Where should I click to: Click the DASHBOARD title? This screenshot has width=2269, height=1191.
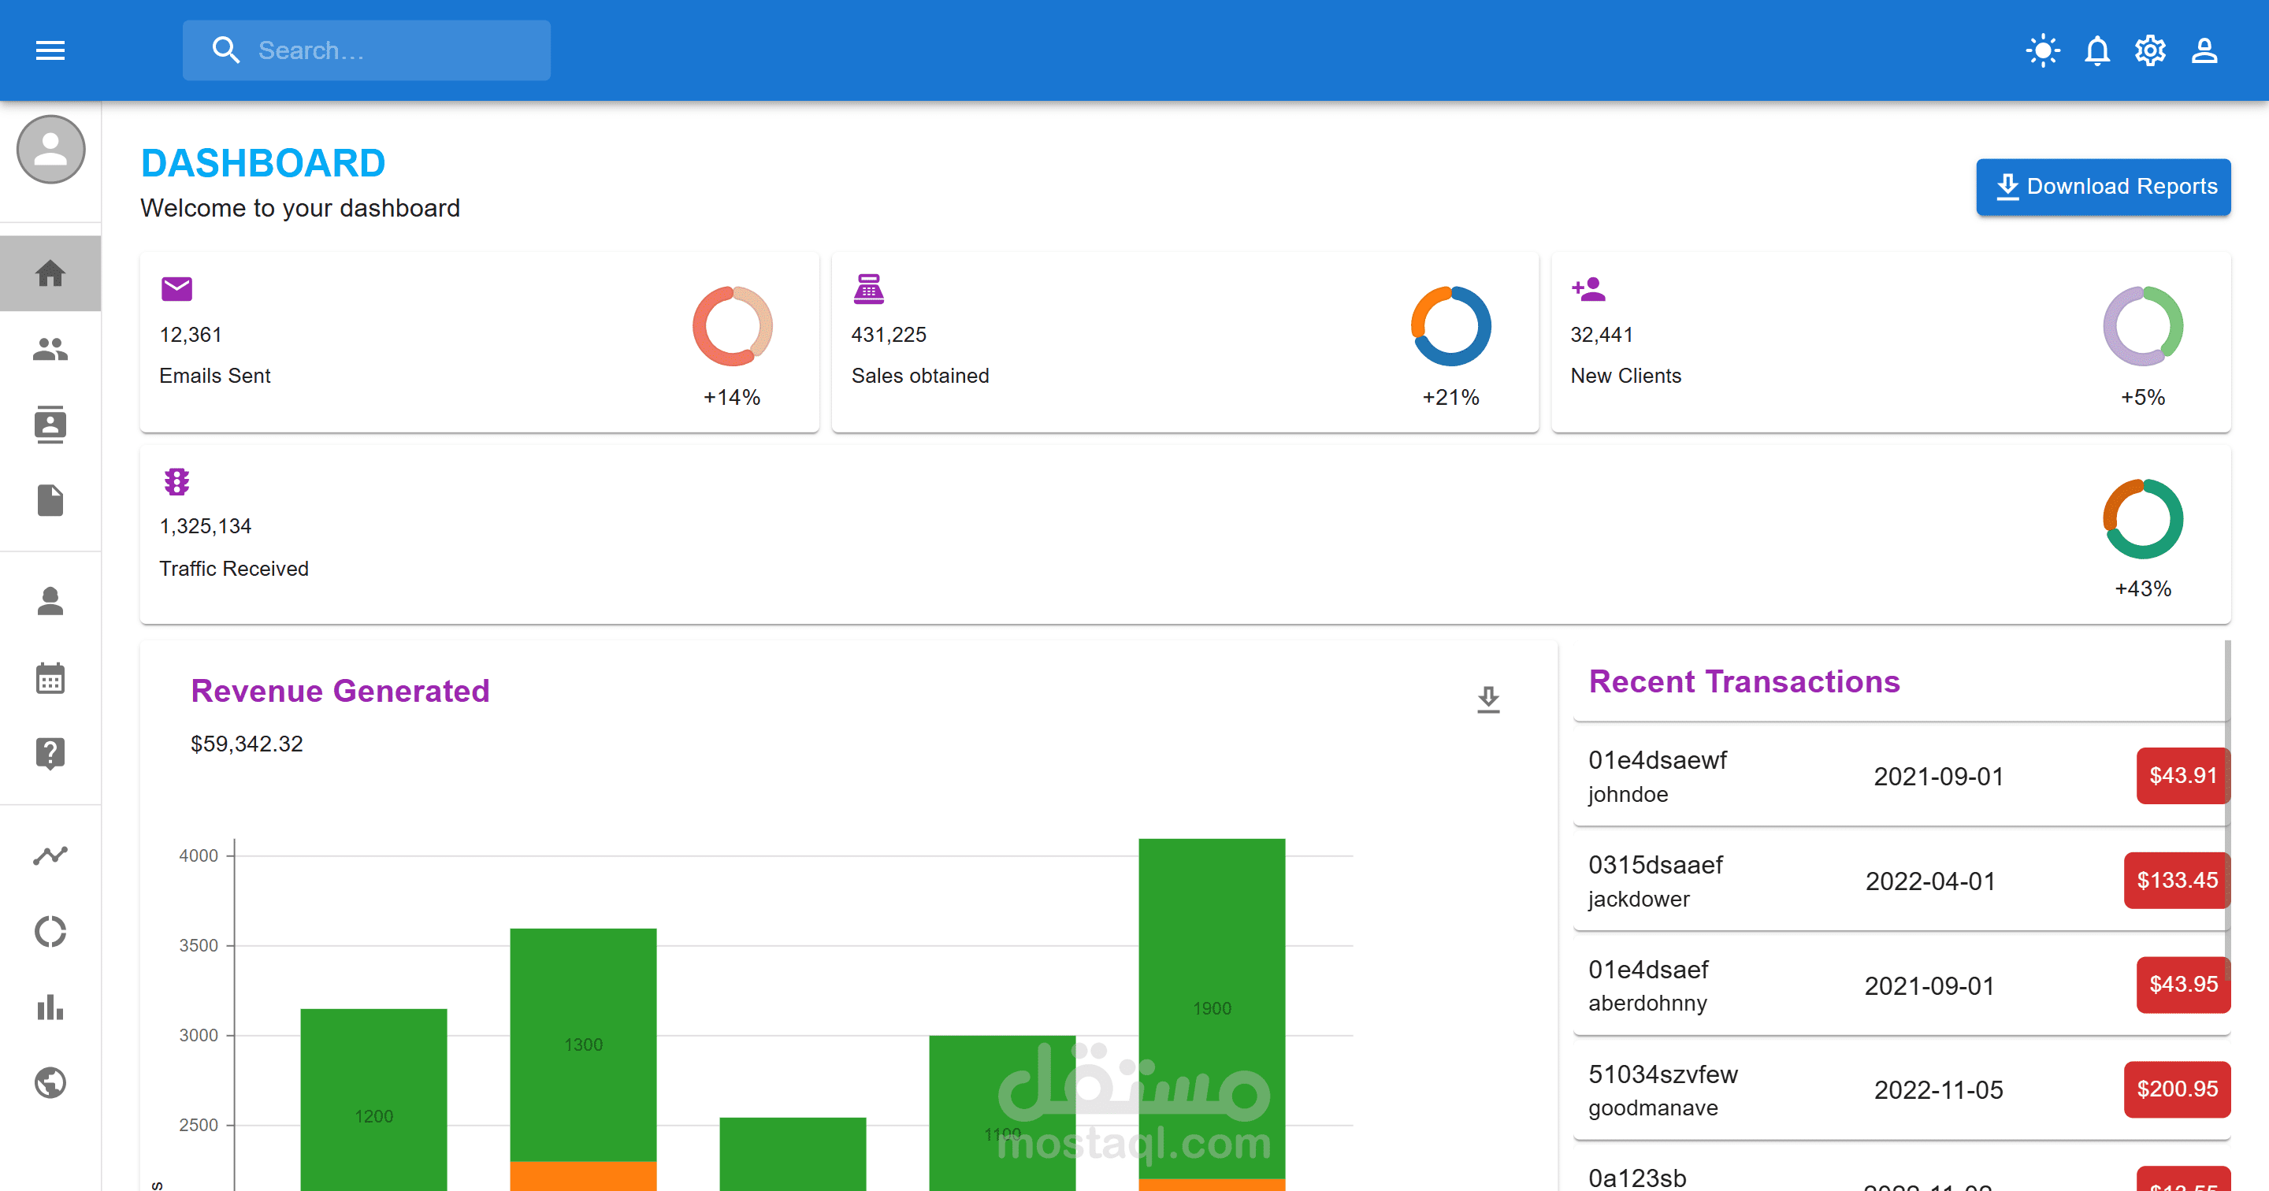coord(263,163)
